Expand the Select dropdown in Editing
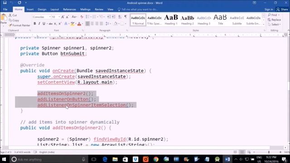This screenshot has height=163, width=290. pyautogui.click(x=275, y=24)
